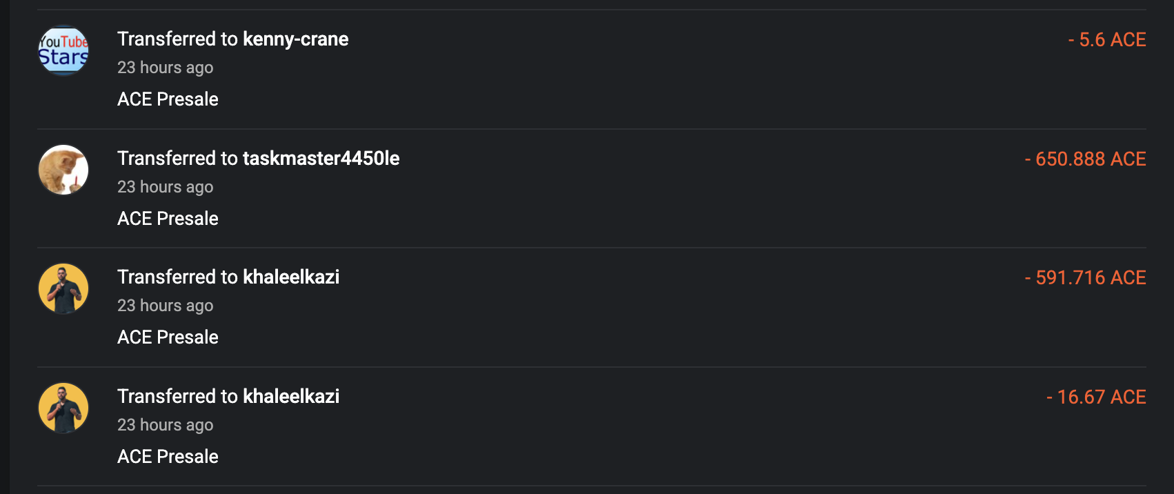1174x494 pixels.
Task: Click timestamp under kenny-crane transfer
Action: (x=165, y=68)
